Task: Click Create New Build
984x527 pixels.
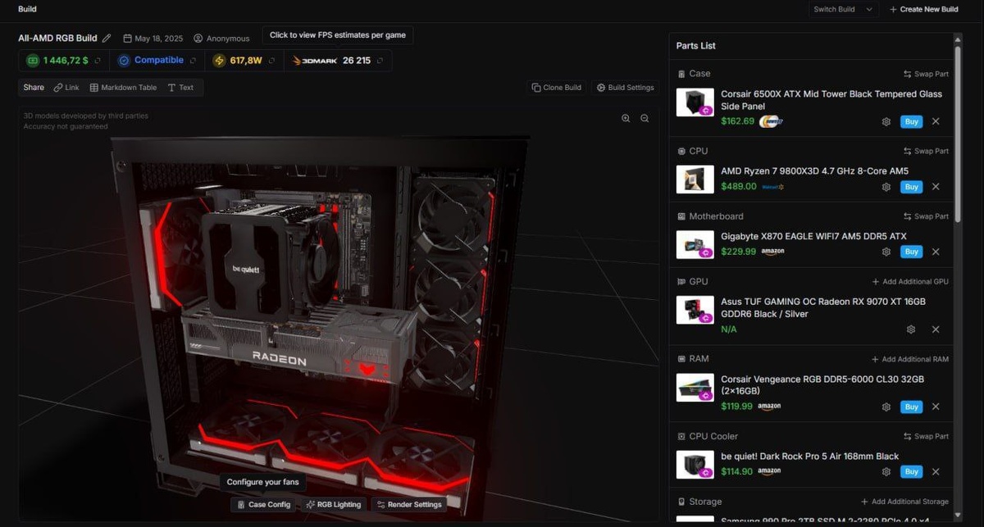Action: [923, 9]
